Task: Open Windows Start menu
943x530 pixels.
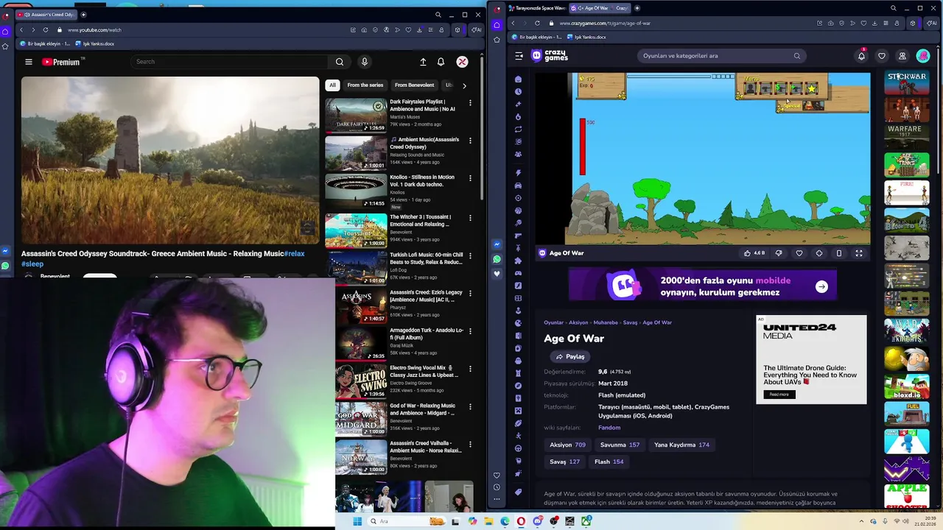Action: coord(357,521)
